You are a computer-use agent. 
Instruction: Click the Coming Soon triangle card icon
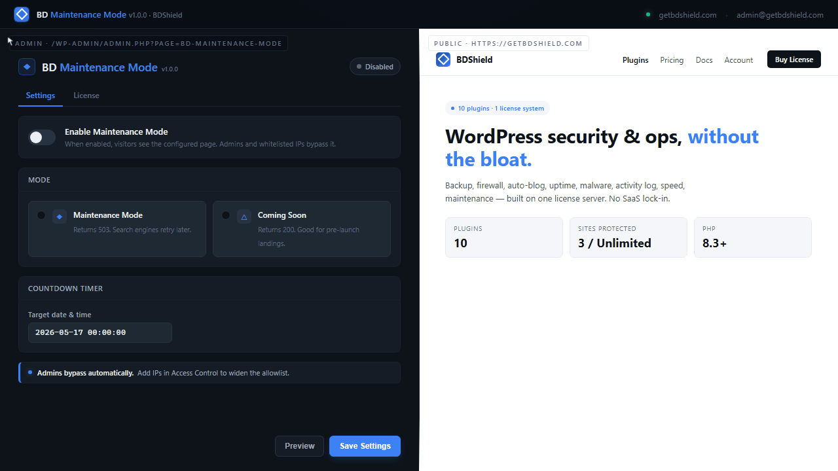244,217
